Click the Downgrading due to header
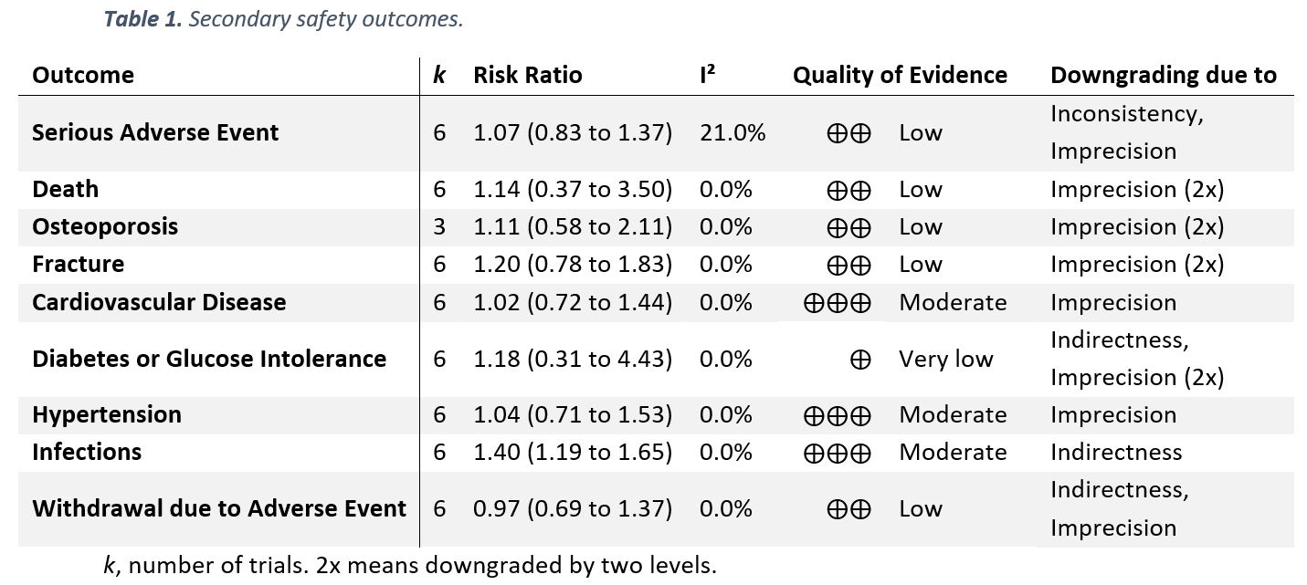Screen dimensions: 1307x585 (x=1163, y=75)
